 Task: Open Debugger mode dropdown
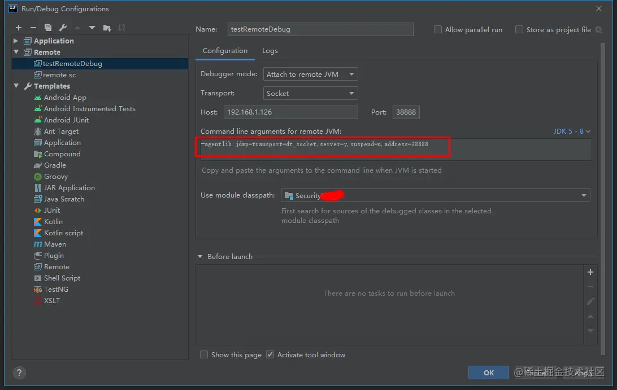click(x=310, y=74)
